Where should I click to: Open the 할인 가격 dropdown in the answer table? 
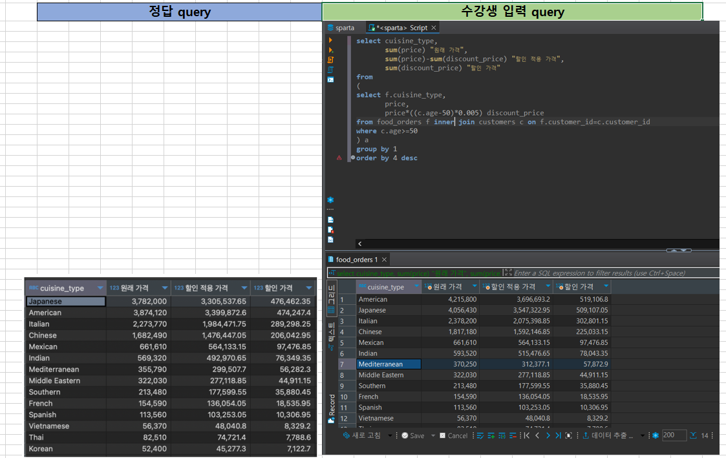[x=309, y=287]
